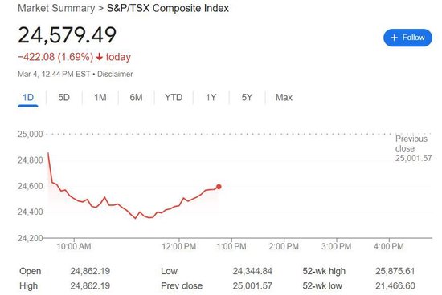Click the red down arrow next to today

[x=99, y=57]
